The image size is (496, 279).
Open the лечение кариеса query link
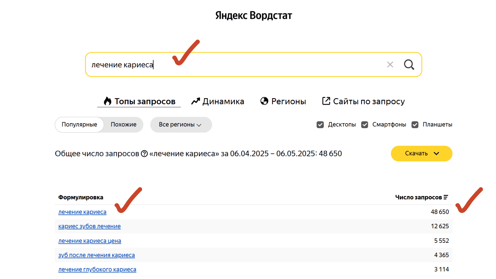point(82,212)
